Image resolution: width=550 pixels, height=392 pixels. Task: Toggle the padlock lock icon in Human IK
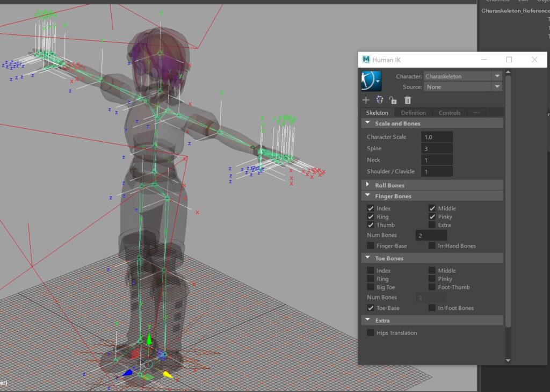coord(393,100)
